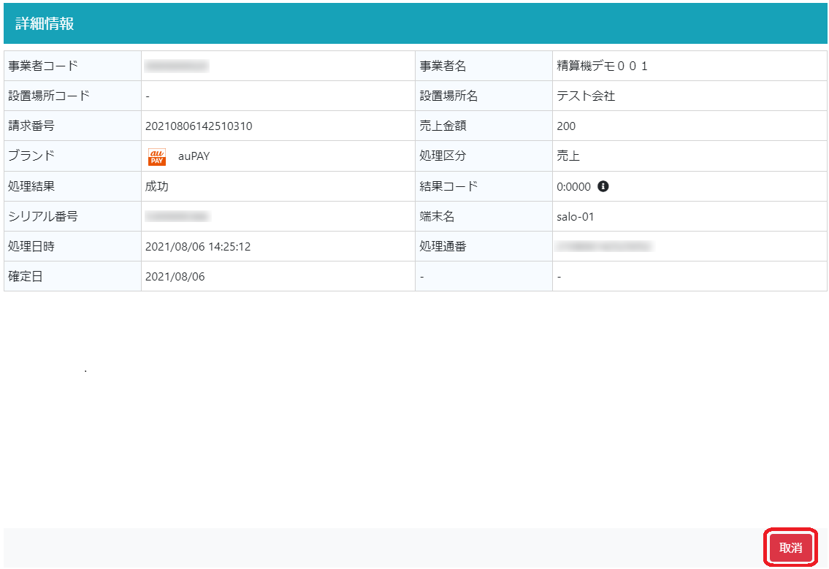Click the 処理区分 label
This screenshot has width=829, height=569.
click(443, 156)
